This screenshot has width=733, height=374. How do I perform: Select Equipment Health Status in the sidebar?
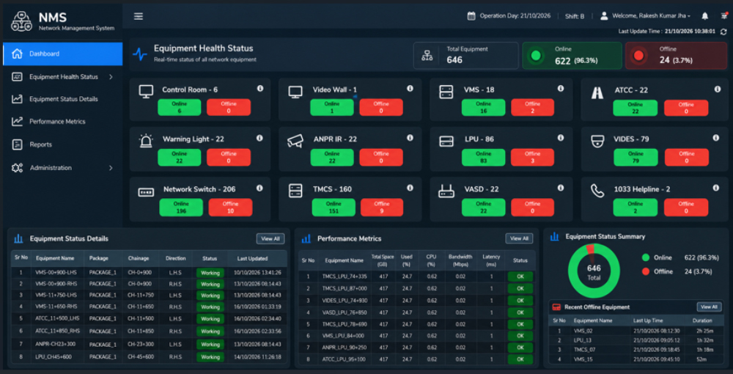(x=62, y=77)
